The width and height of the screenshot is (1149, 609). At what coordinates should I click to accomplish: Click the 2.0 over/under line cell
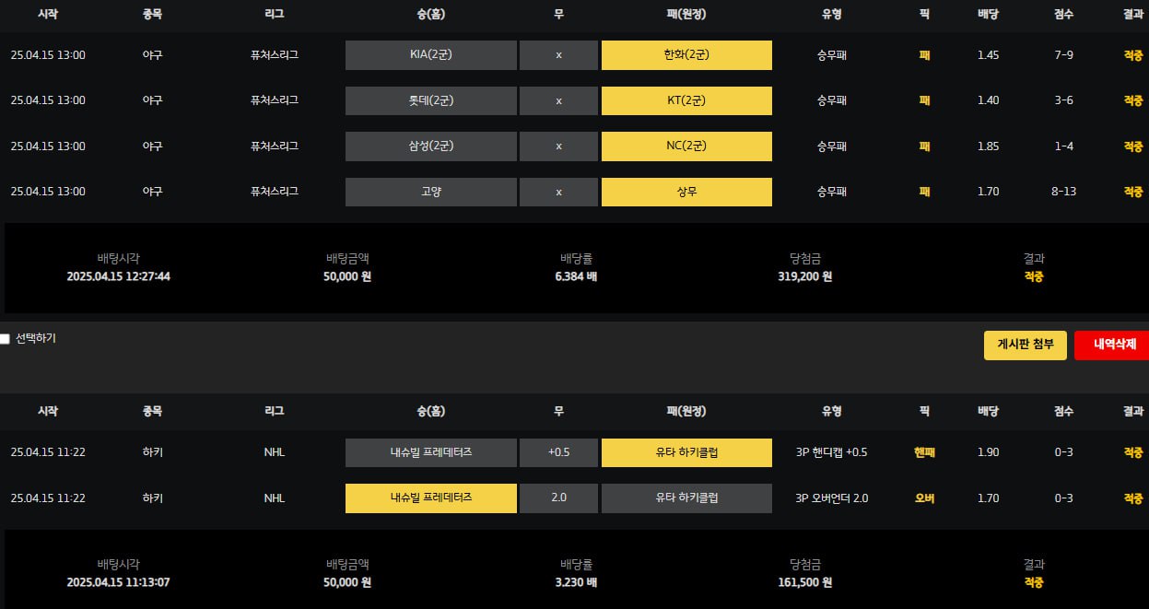[x=558, y=498]
